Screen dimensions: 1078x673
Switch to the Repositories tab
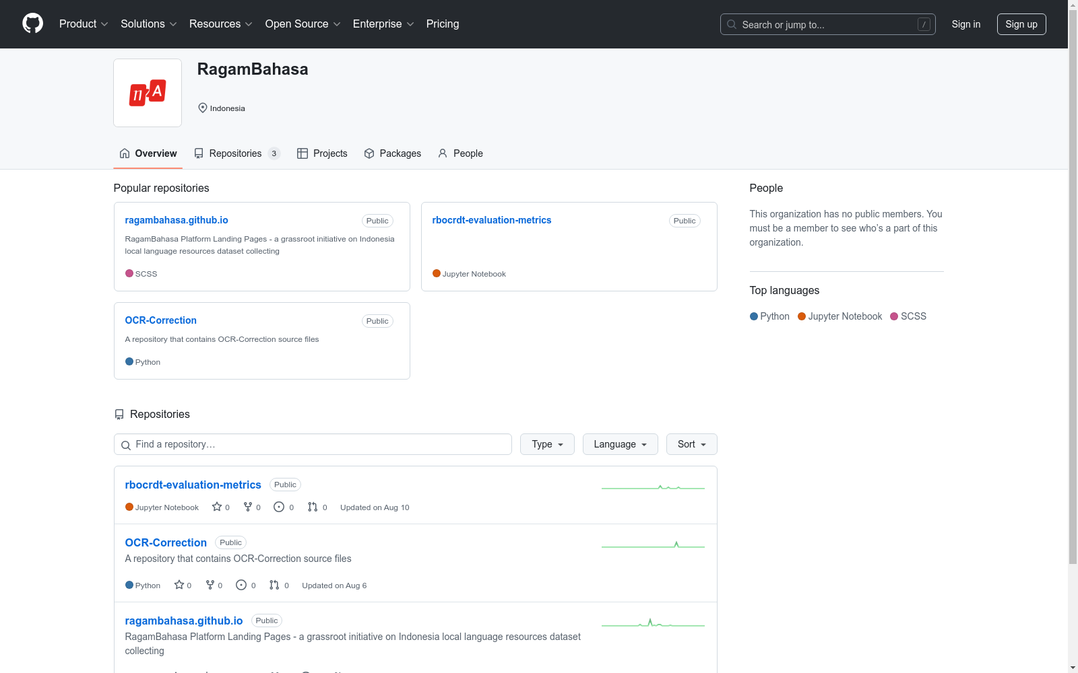236,153
